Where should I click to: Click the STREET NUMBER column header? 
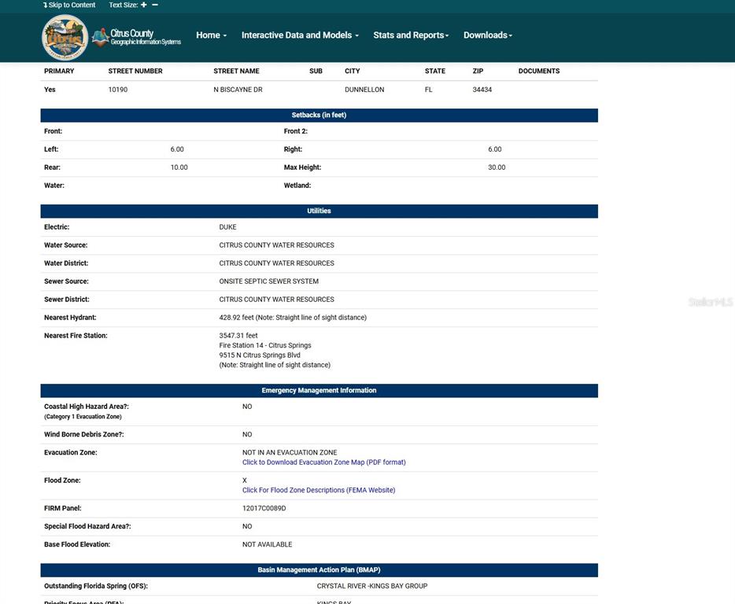pos(135,71)
